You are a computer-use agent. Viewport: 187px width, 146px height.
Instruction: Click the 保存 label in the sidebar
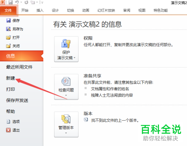pos(16,21)
